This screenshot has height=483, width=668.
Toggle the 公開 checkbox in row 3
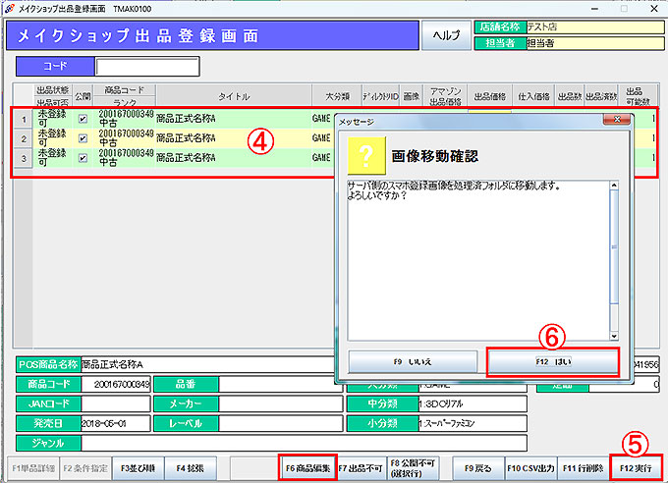[x=83, y=157]
